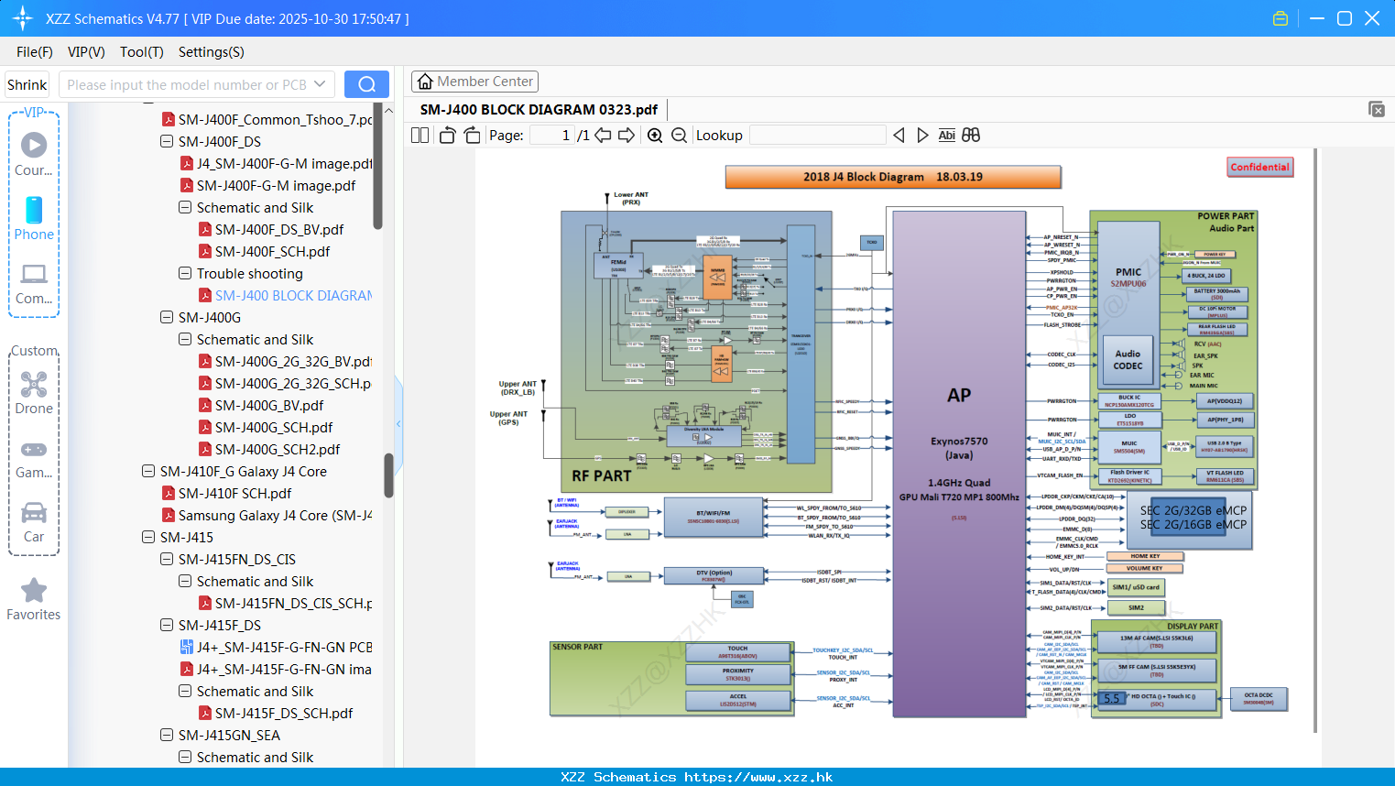Collapse the SM-J415GN_SEA folder
Image resolution: width=1395 pixels, height=786 pixels.
[167, 735]
